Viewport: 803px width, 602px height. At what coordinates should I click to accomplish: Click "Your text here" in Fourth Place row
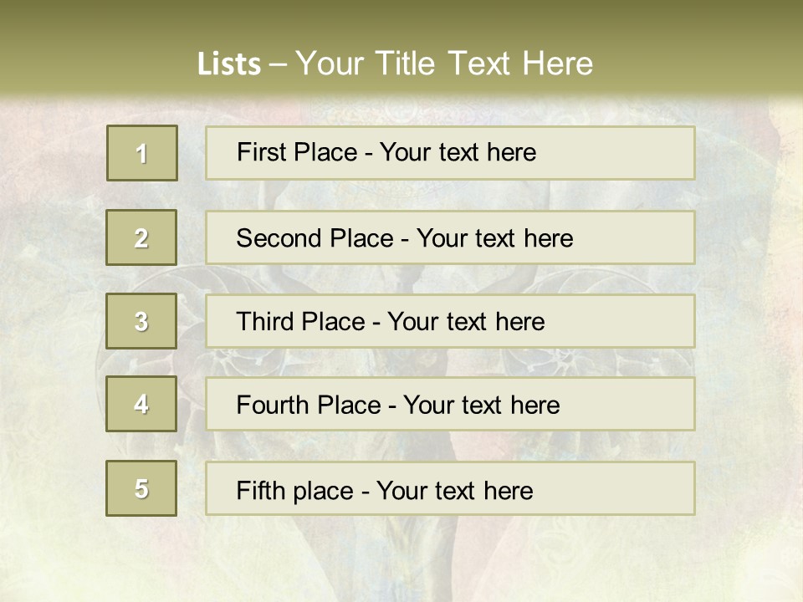[481, 406]
